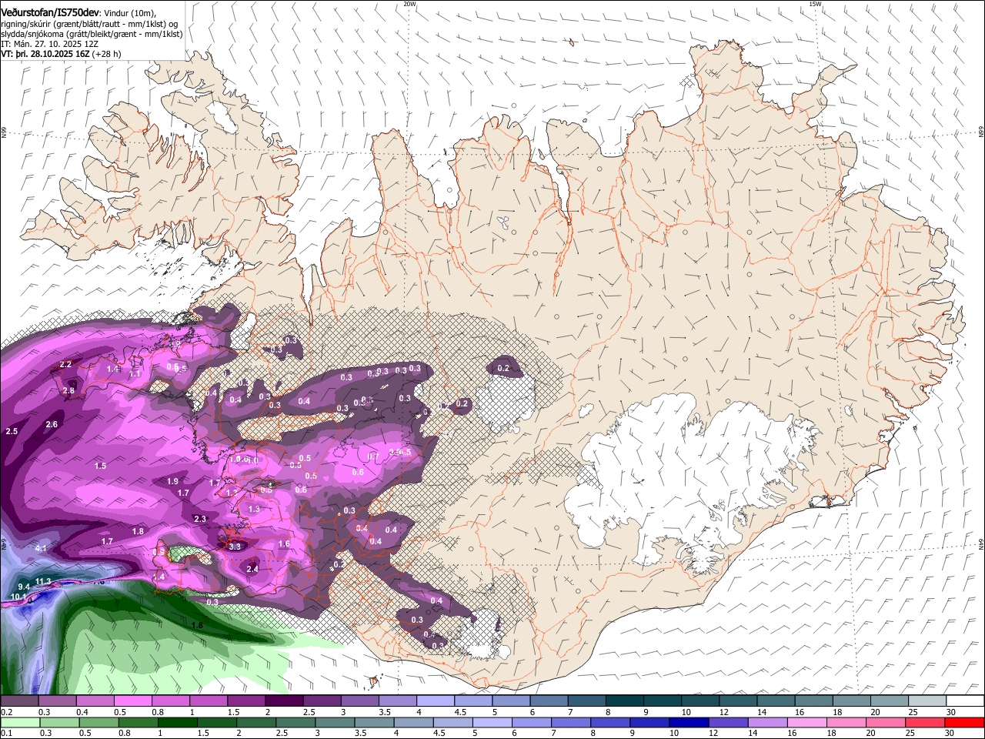
Task: Pick the palest green swatch starting the rain legend
Action: pos(20,723)
